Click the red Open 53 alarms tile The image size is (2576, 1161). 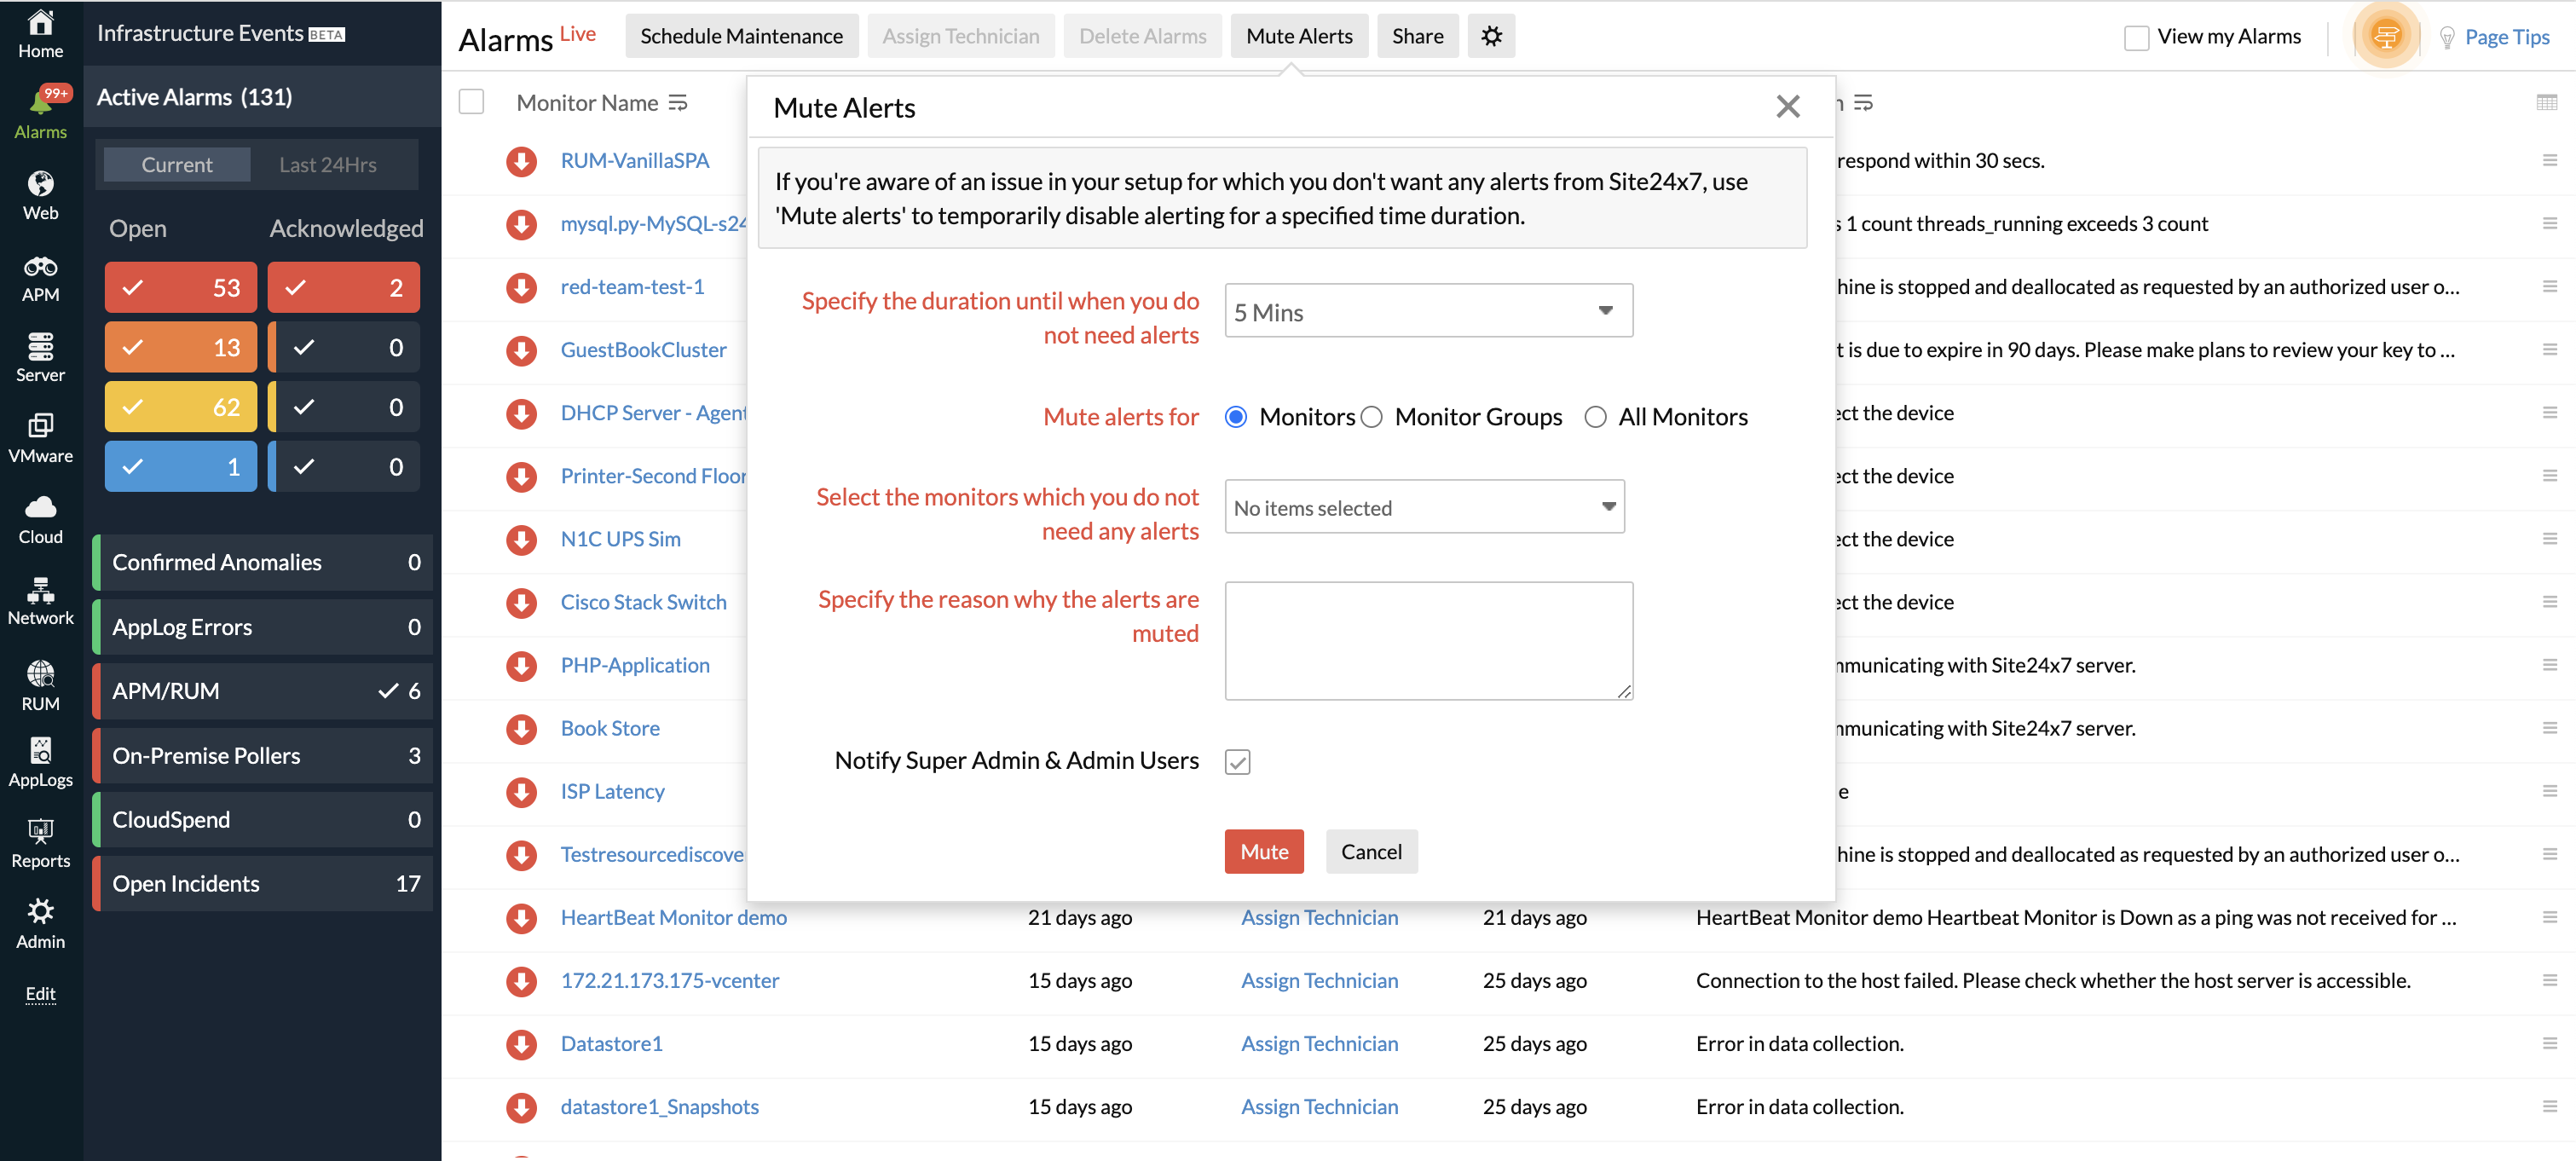(180, 288)
